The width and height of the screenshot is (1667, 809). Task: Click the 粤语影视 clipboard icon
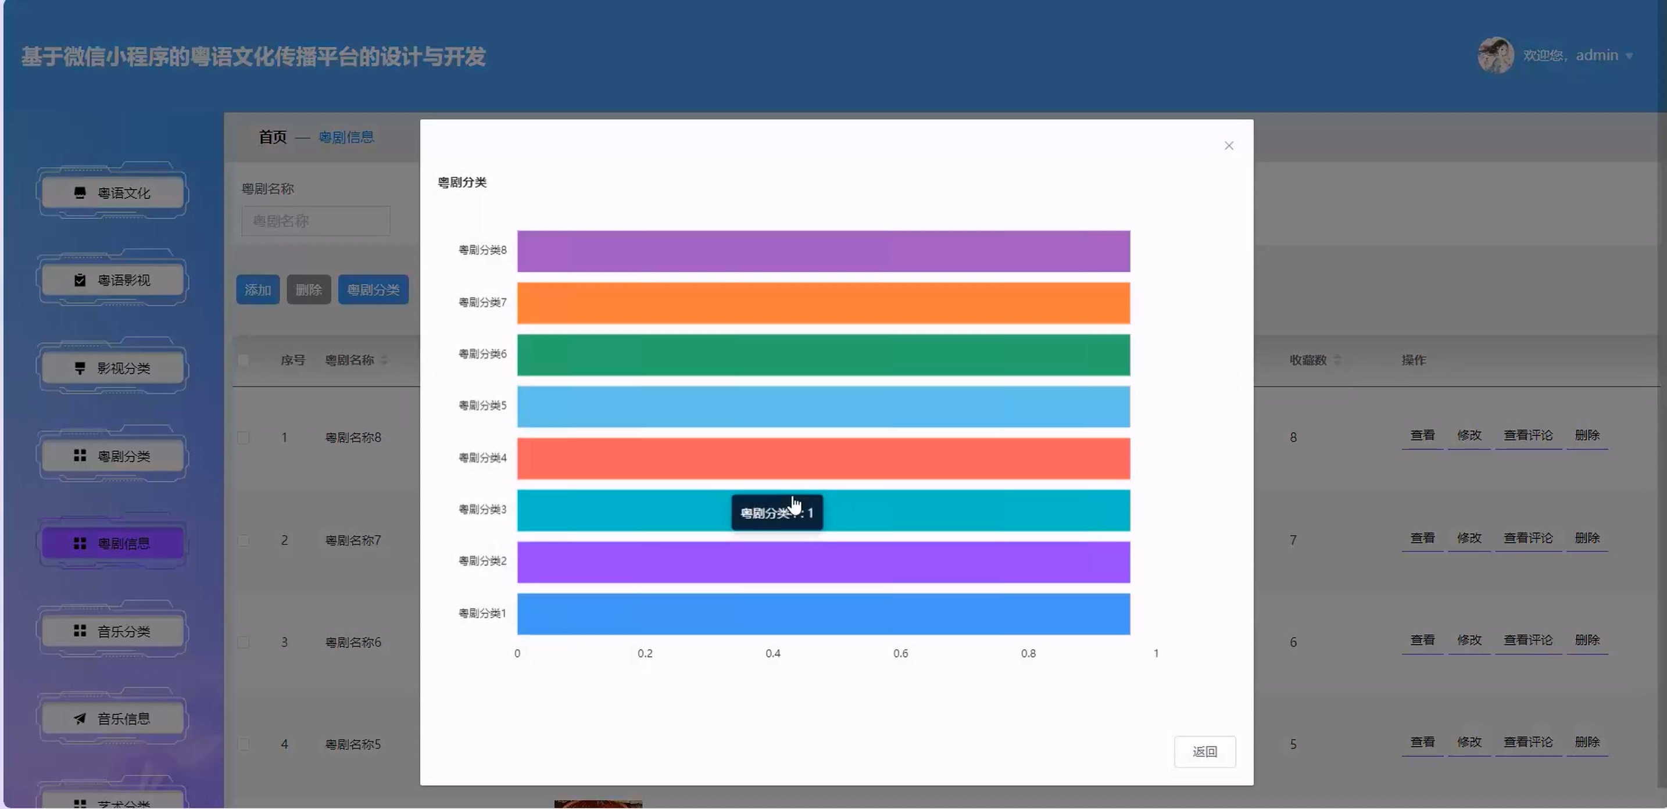pyautogui.click(x=80, y=280)
